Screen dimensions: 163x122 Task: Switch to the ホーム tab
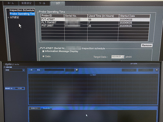(11, 3)
